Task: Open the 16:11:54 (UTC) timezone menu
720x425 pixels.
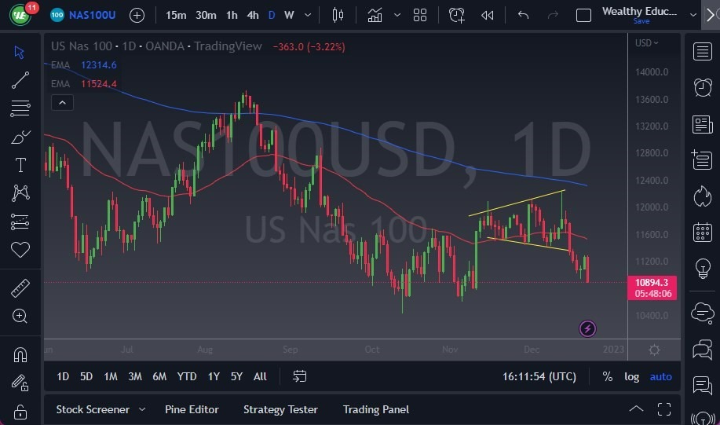Action: [x=539, y=376]
